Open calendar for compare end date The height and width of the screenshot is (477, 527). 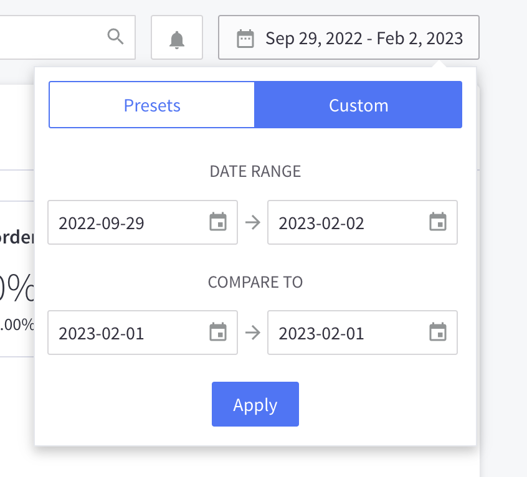click(x=438, y=333)
